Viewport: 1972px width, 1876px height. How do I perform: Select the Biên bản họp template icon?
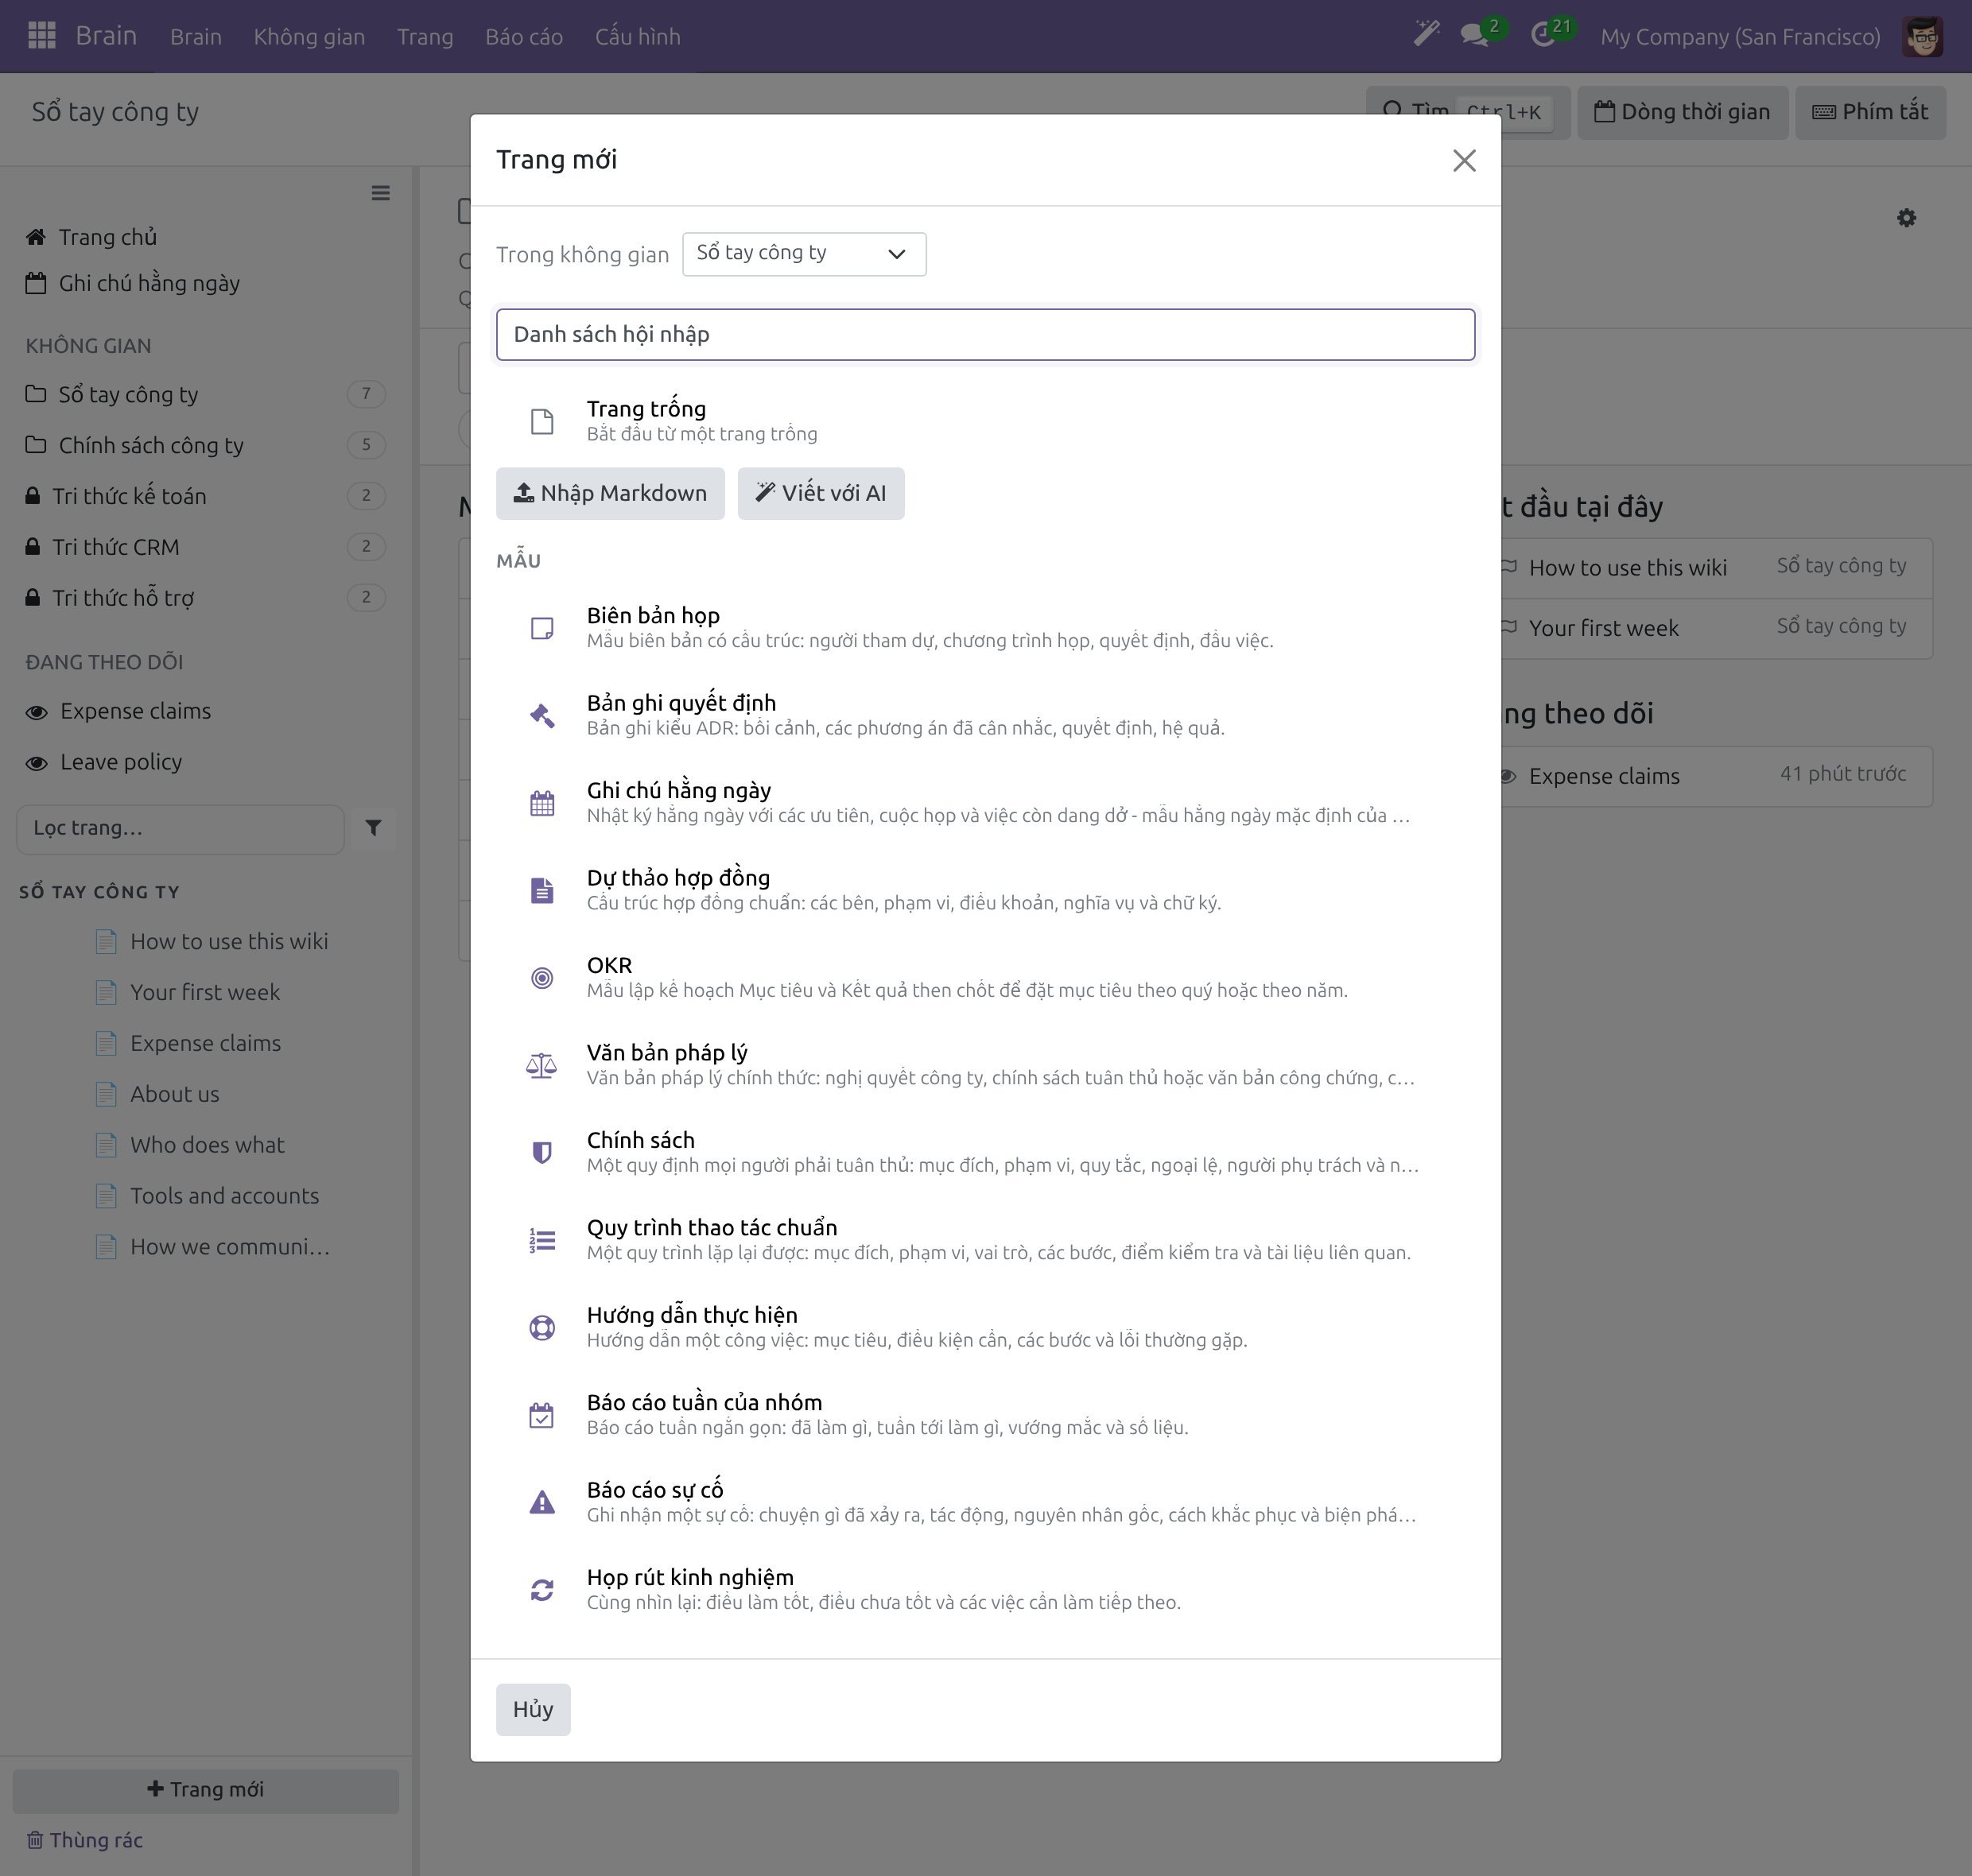(x=542, y=628)
